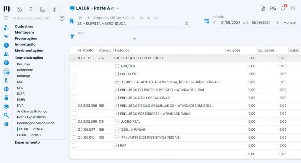Expand the Movimentações section
The height and width of the screenshot is (163, 301).
[x=29, y=51]
